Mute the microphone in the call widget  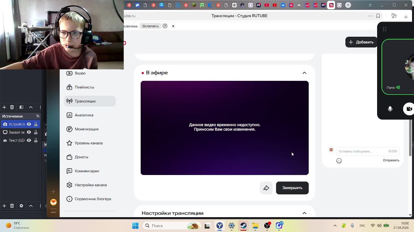(390, 109)
